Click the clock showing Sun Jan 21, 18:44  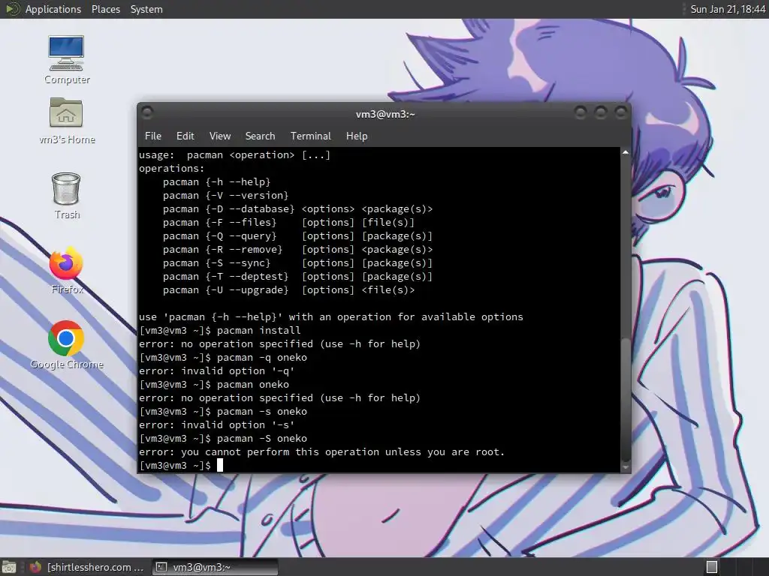click(728, 9)
